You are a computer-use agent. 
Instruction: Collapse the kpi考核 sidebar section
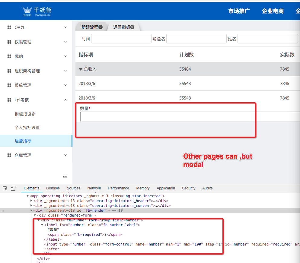click(66, 100)
